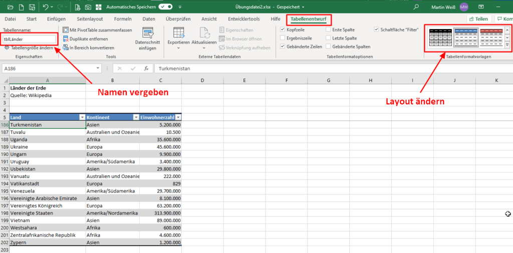Switch to the Daten tab
513x253 pixels.
[x=149, y=19]
